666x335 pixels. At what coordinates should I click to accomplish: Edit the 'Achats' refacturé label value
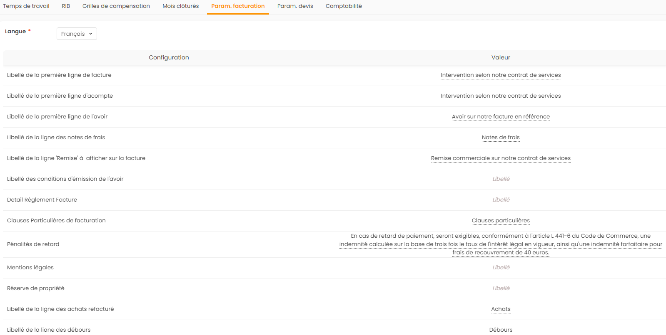click(501, 309)
